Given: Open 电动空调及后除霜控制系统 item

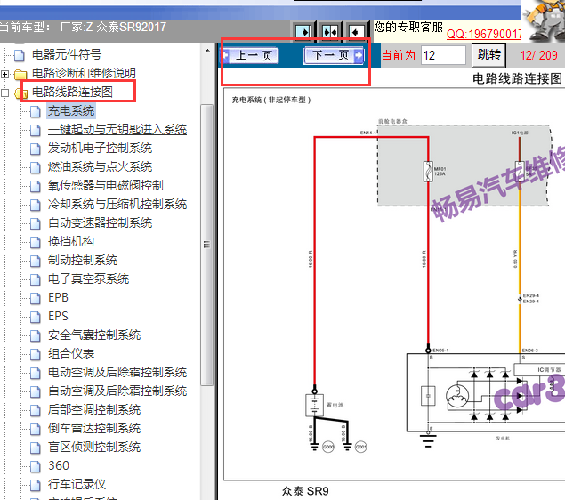Looking at the screenshot, I should [117, 373].
